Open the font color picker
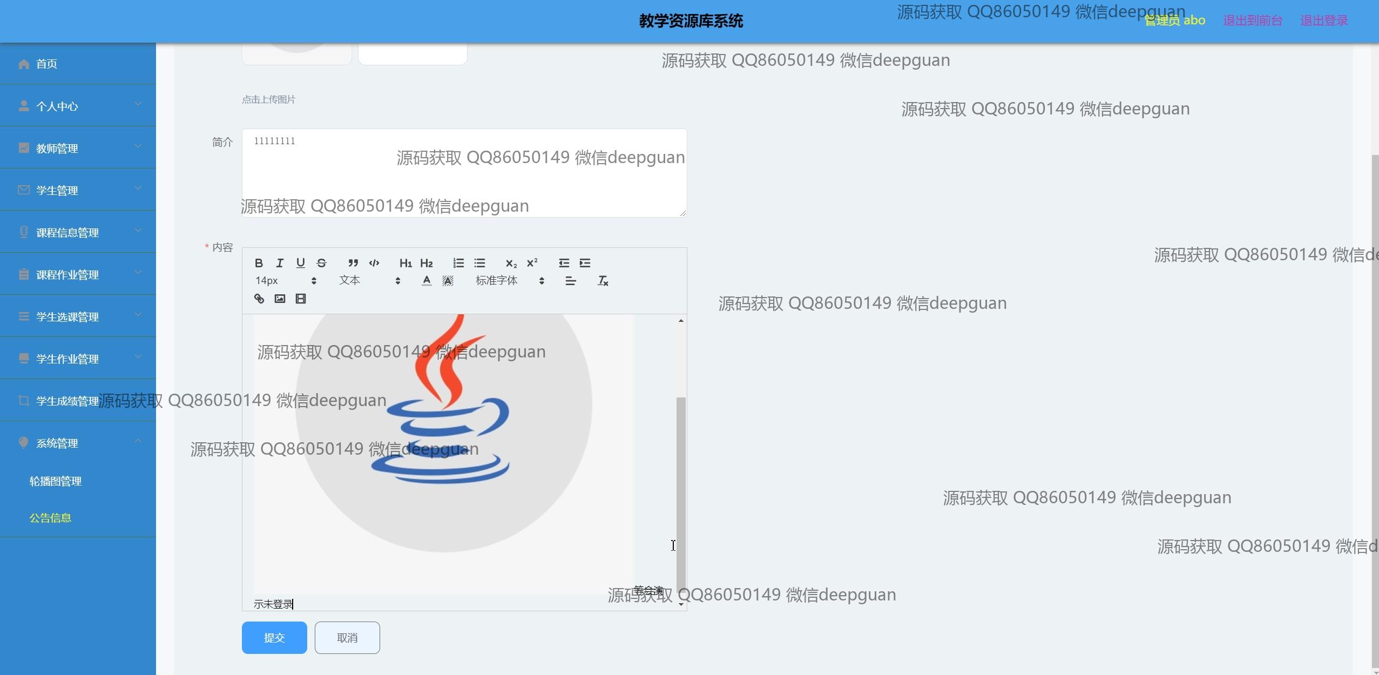Screen dimensions: 1379x675 point(426,280)
